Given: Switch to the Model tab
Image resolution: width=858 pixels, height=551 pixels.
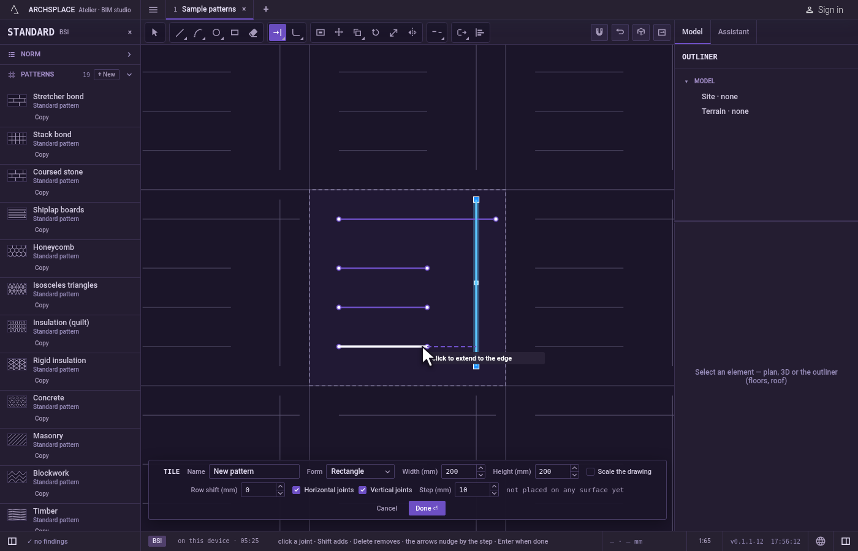Looking at the screenshot, I should point(693,32).
